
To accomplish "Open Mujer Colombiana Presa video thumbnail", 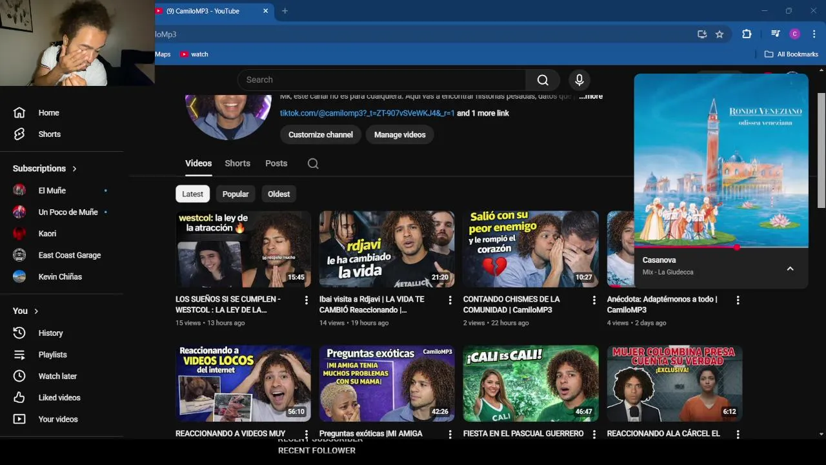I will 675,383.
